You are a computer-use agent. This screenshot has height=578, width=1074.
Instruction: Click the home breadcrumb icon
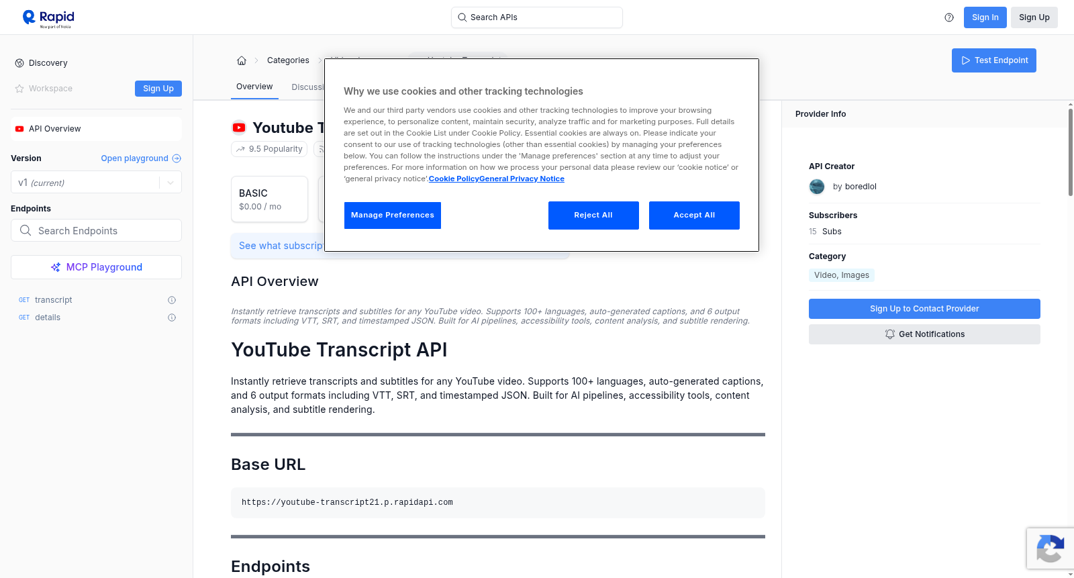tap(242, 60)
